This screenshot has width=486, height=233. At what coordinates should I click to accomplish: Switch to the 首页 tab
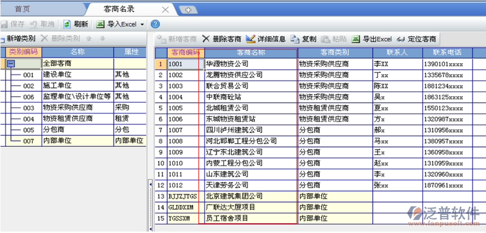(x=23, y=9)
